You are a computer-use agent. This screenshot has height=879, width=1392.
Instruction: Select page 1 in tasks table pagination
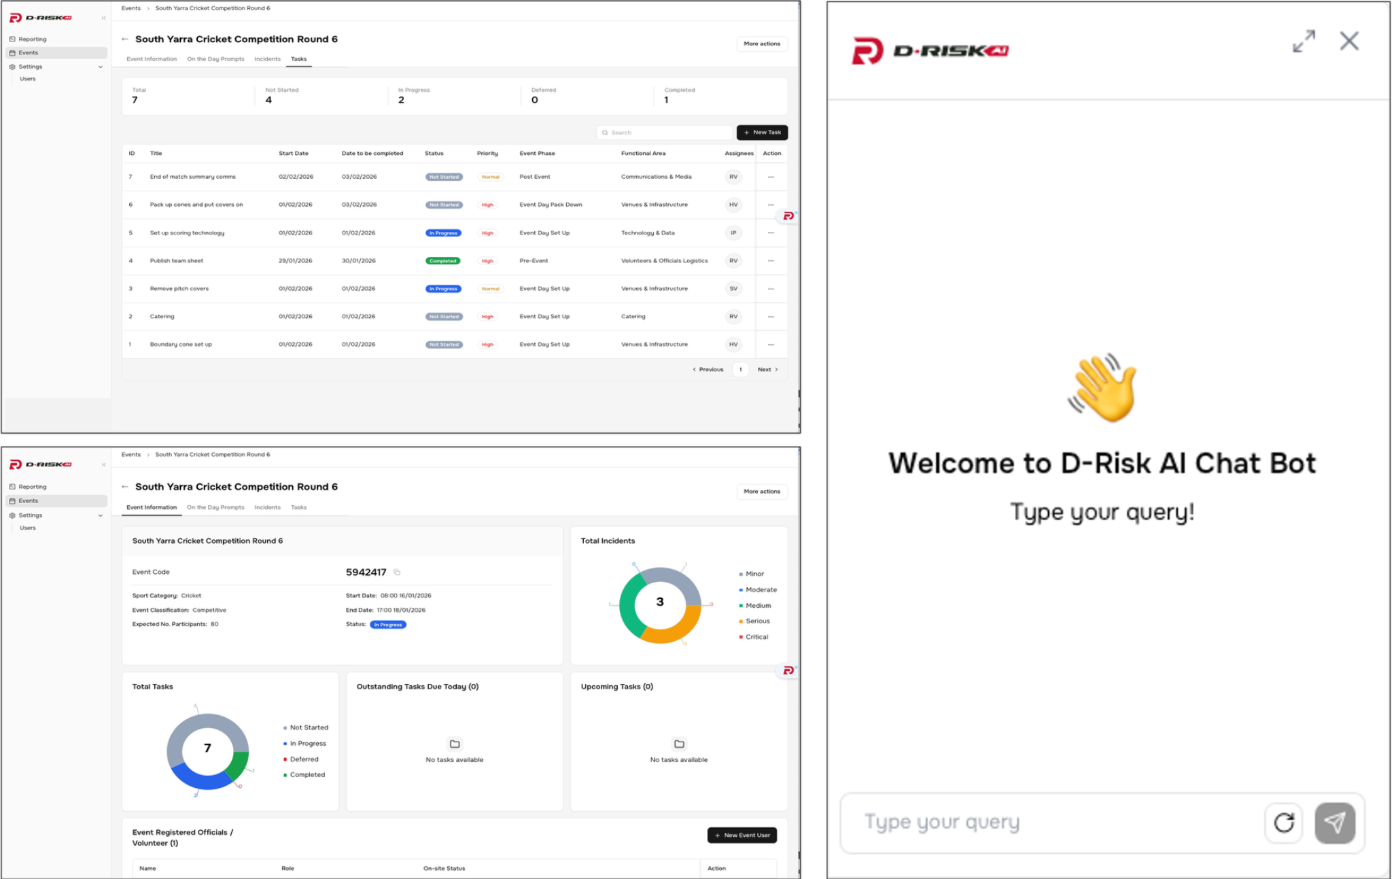[741, 370]
